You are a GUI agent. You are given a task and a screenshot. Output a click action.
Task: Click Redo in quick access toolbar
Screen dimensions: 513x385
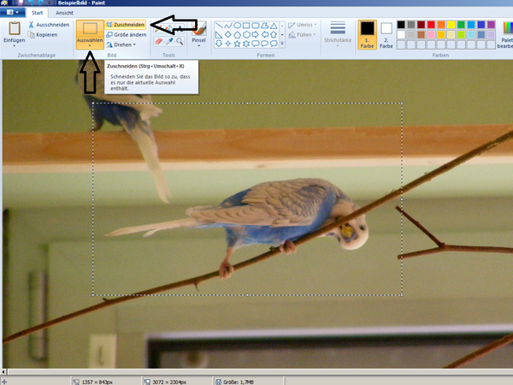pos(40,3)
